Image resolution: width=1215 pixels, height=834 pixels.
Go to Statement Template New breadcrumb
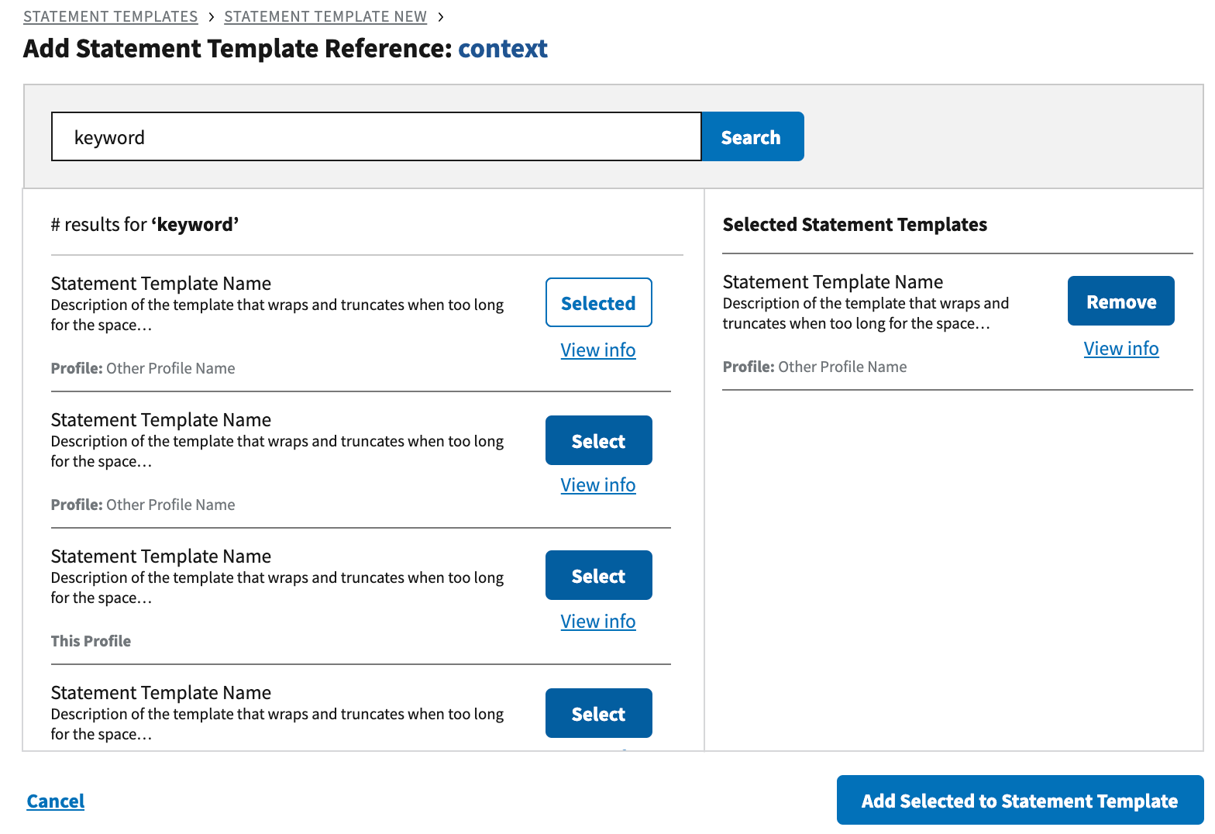pos(325,16)
